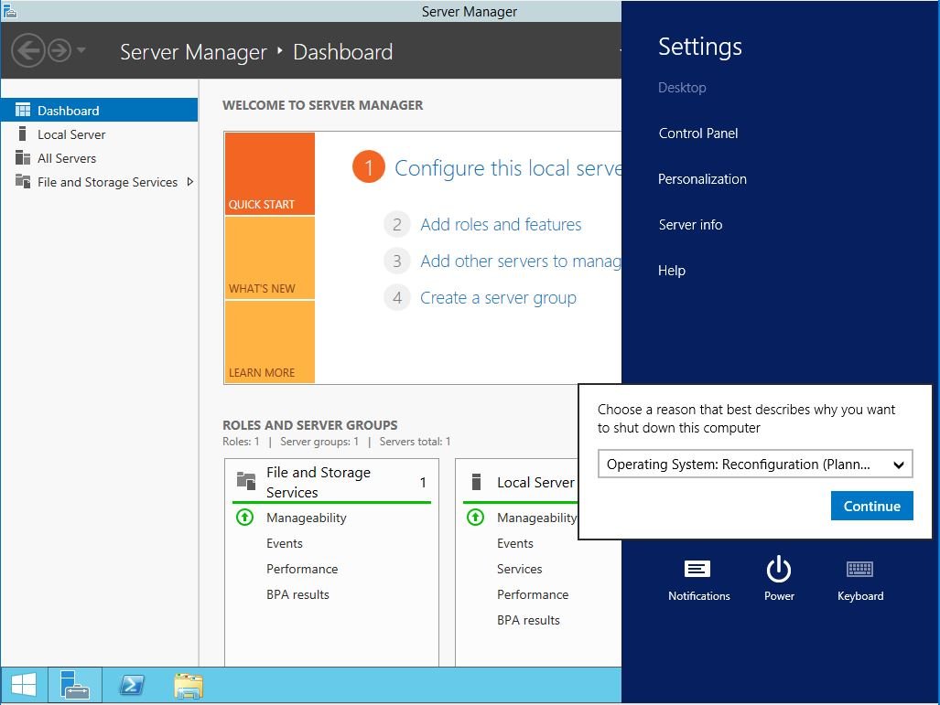The image size is (940, 705).
Task: Select Local Server in the sidebar
Action: pos(71,134)
